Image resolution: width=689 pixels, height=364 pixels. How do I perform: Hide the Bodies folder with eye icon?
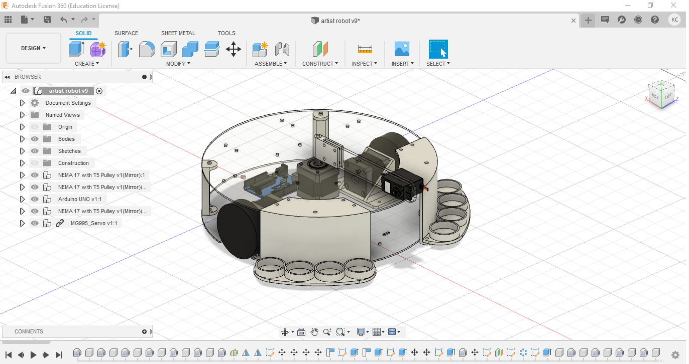click(x=35, y=139)
